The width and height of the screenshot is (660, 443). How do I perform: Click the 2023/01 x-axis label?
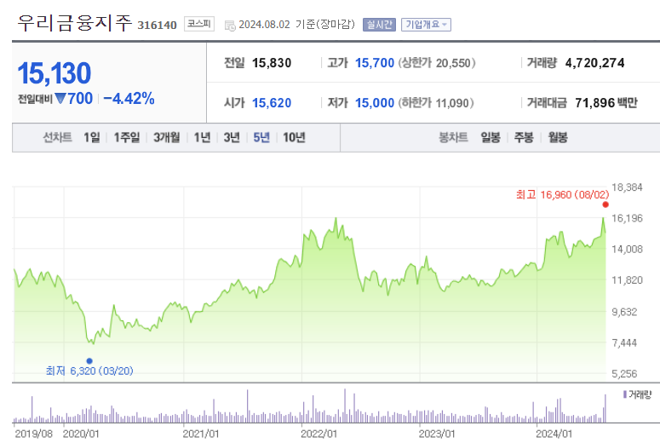pos(437,434)
